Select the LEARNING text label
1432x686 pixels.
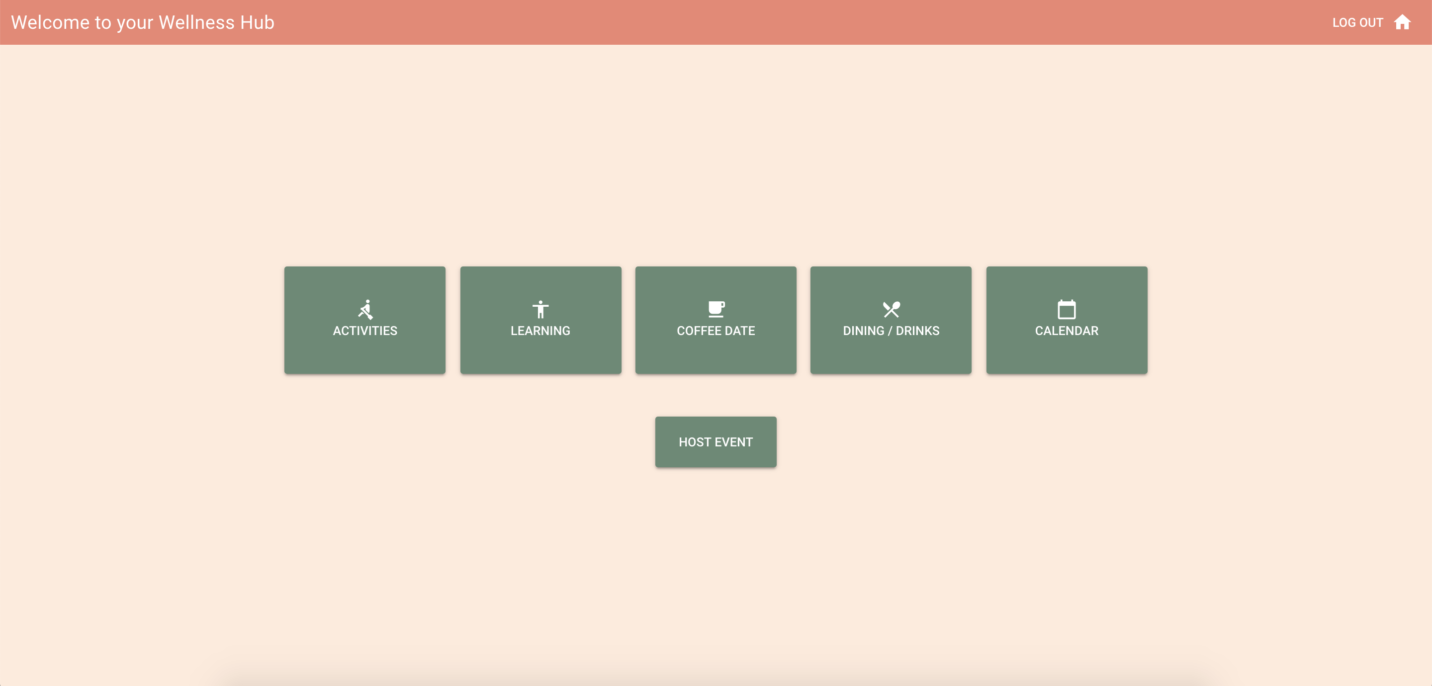coord(540,331)
